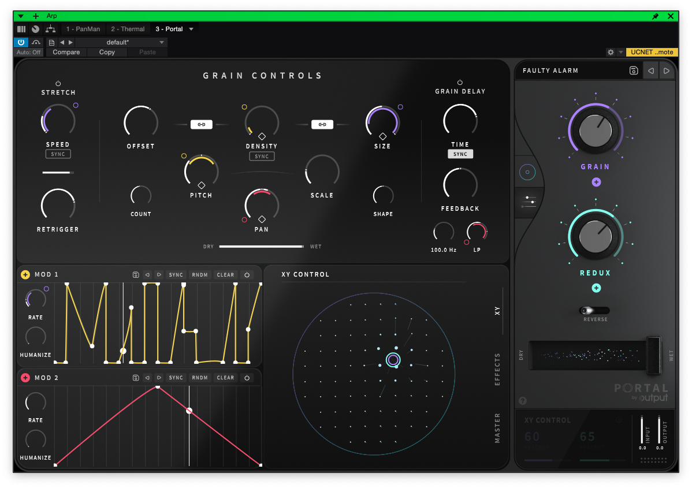Click MOD 2 CLEAR button
The width and height of the screenshot is (692, 488).
tap(225, 378)
